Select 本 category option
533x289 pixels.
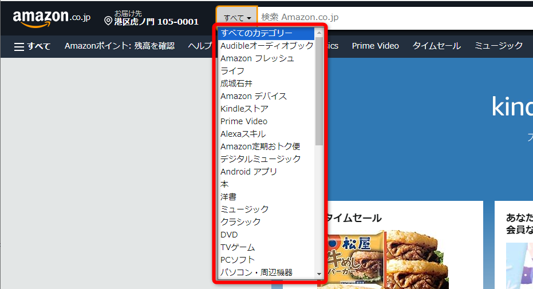(267, 184)
